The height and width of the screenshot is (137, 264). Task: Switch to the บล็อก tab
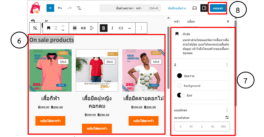click(191, 21)
